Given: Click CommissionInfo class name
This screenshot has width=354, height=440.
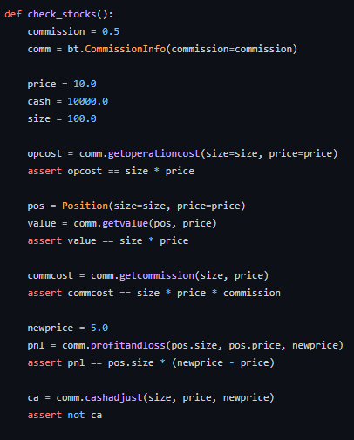Looking at the screenshot, I should pyautogui.click(x=126, y=49).
